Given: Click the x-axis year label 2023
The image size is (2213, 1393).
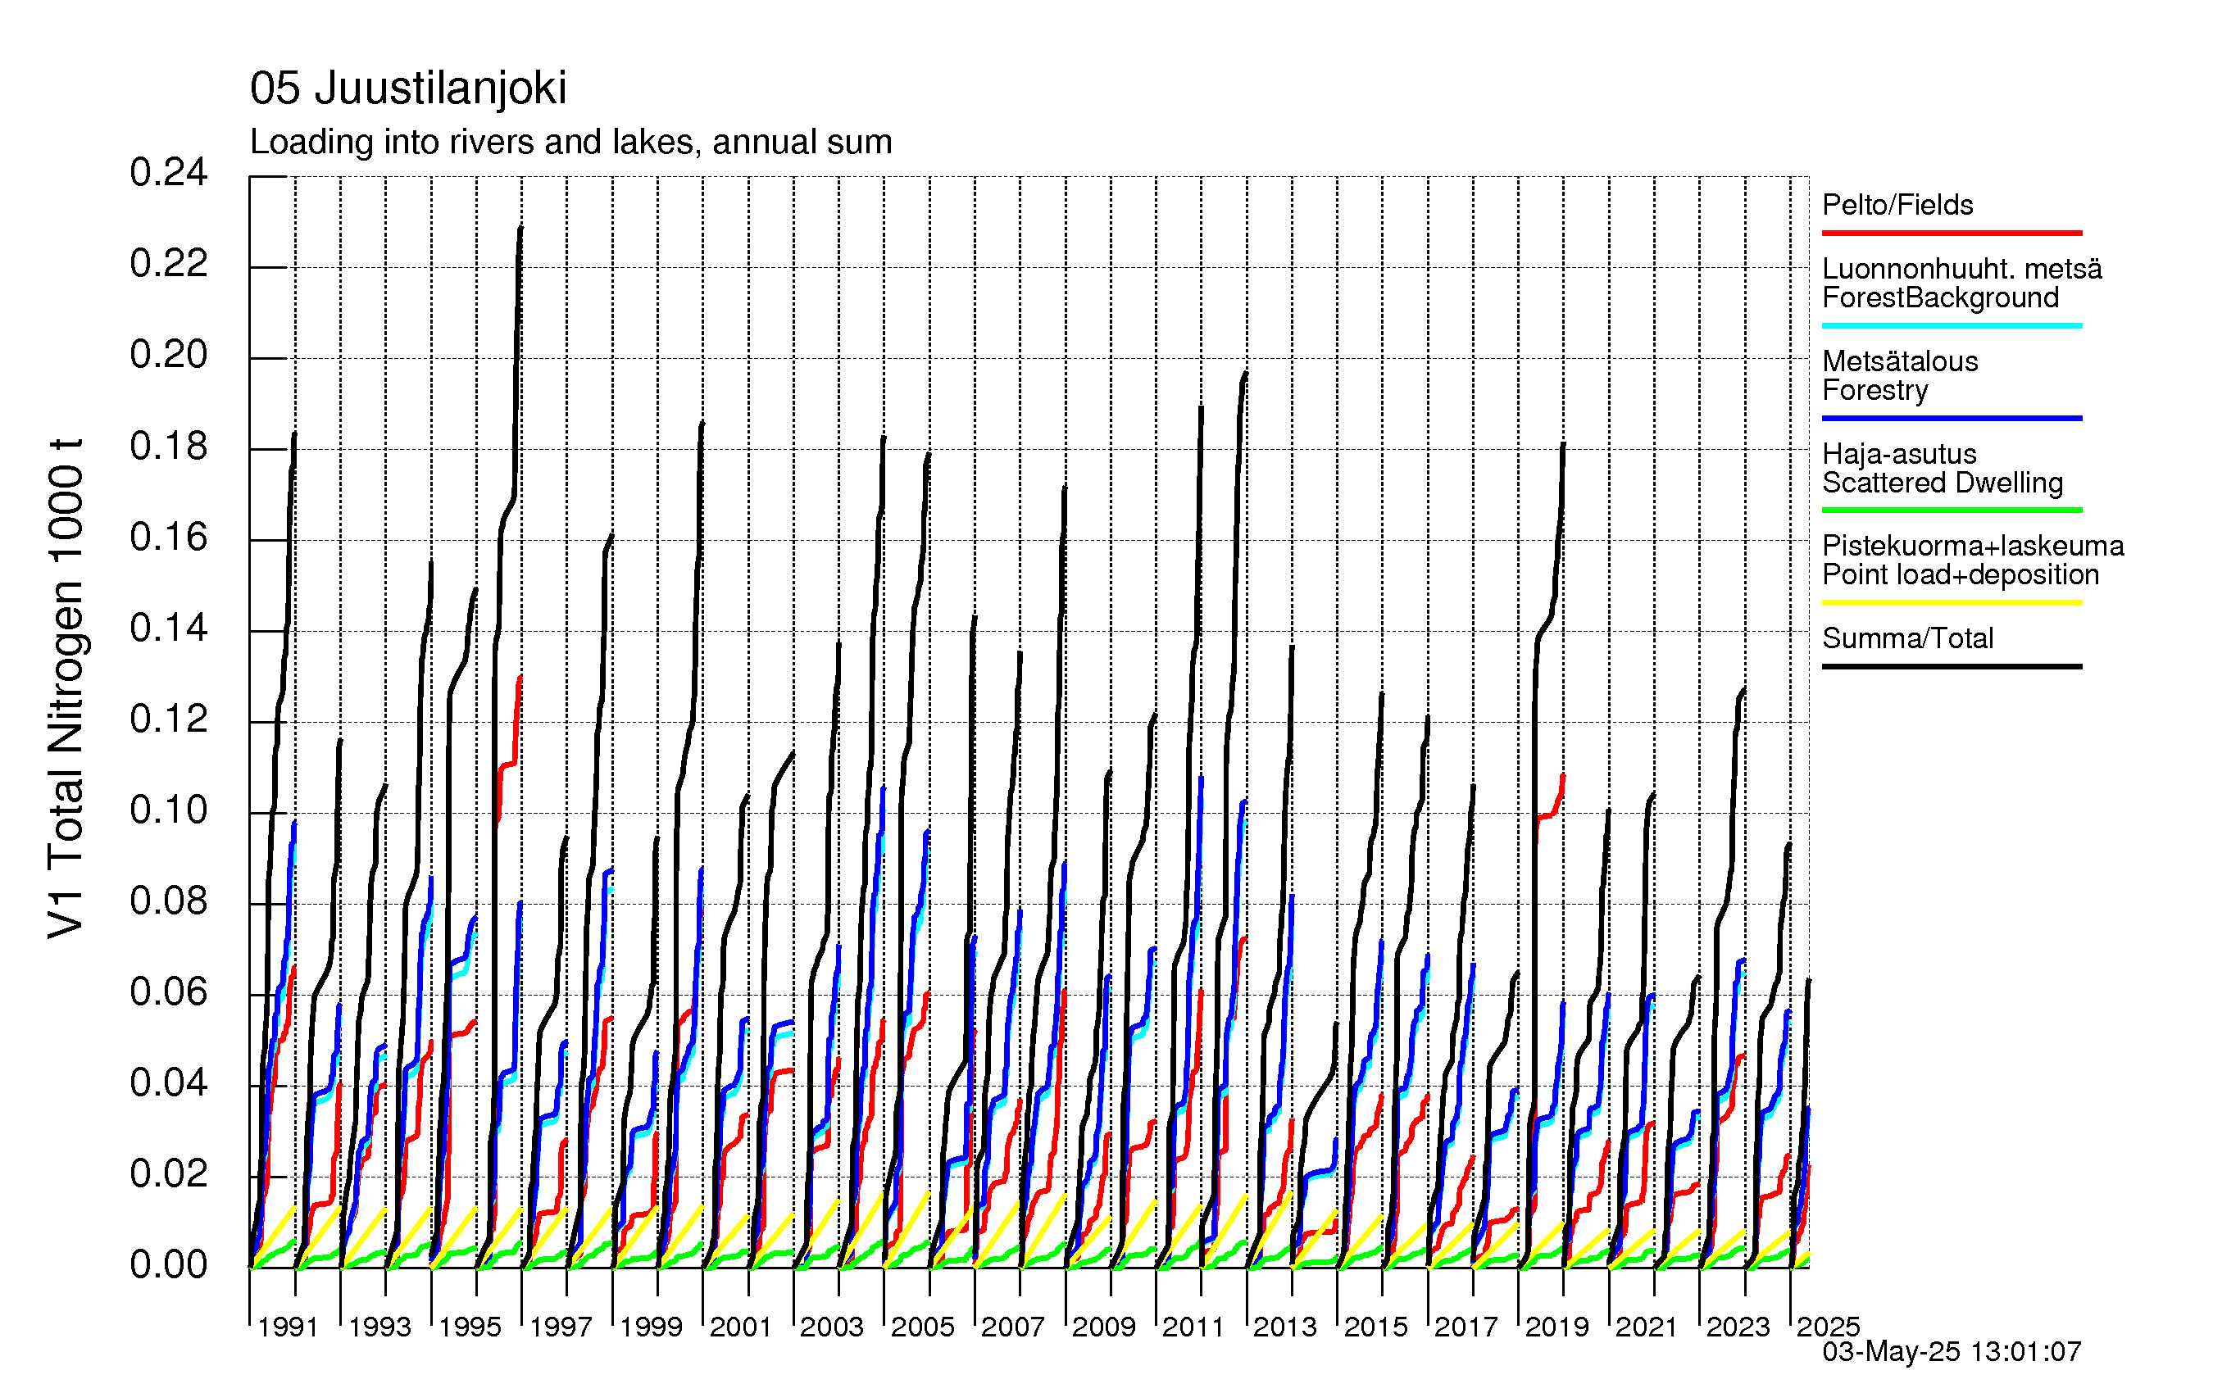Looking at the screenshot, I should coord(1738,1327).
